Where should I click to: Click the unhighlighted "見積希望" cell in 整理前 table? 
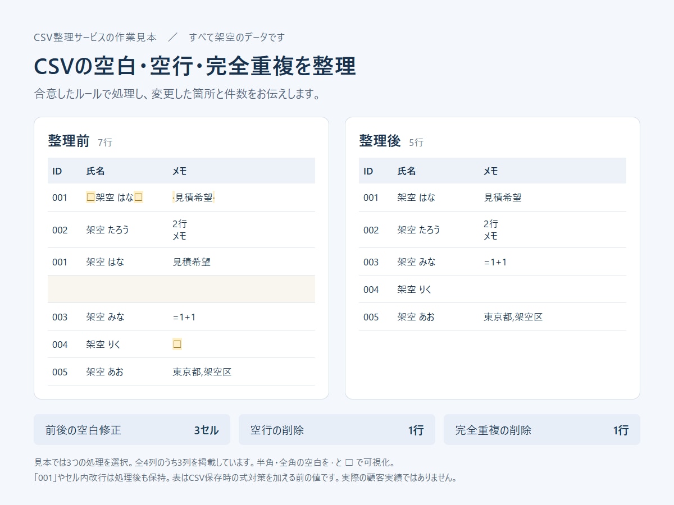point(192,262)
